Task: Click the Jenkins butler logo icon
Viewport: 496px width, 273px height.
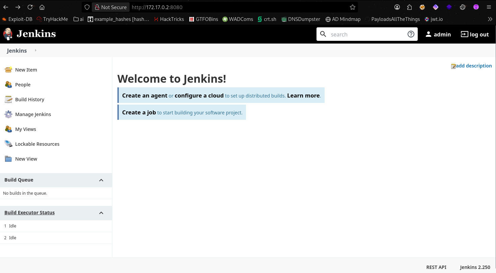Action: tap(7, 34)
